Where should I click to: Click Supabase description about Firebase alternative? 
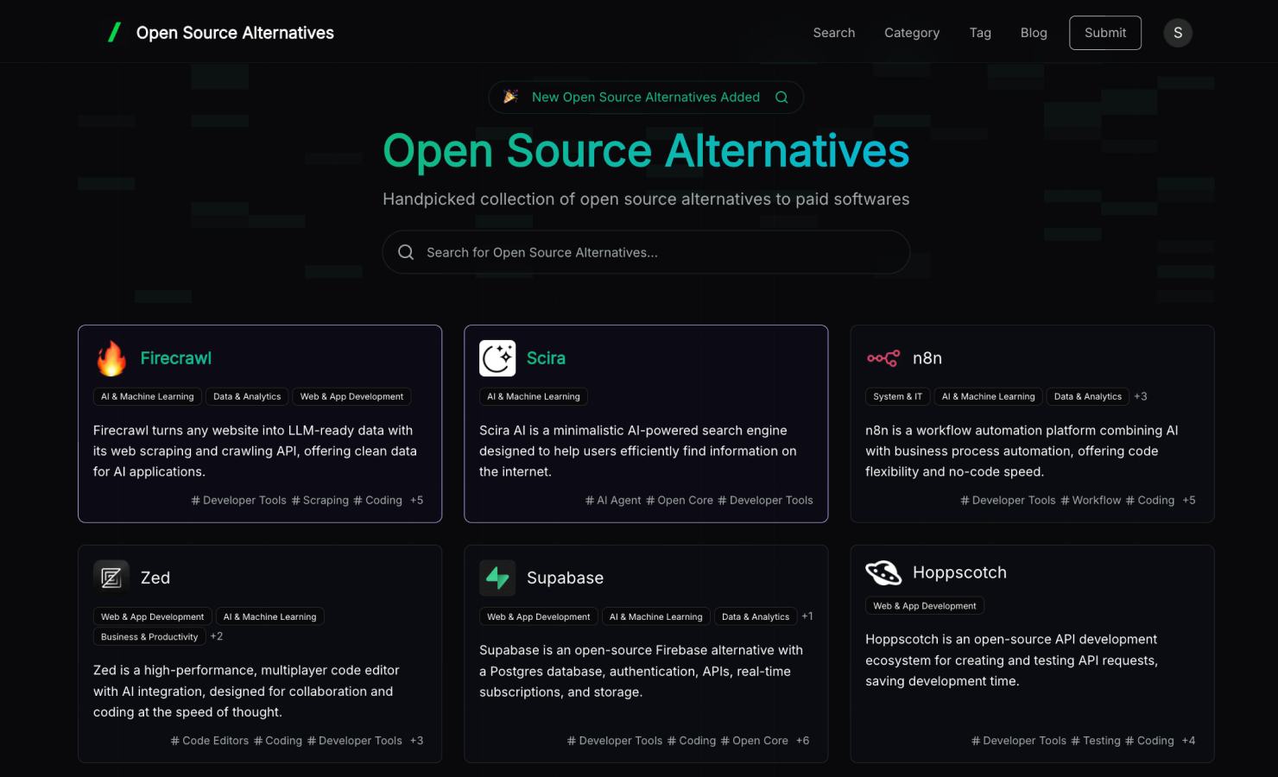642,671
